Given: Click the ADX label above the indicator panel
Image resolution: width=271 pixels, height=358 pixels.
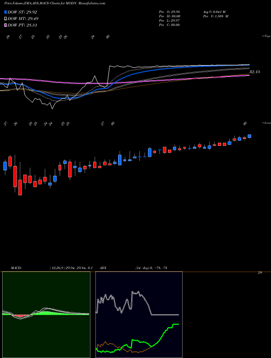Looking at the screenshot, I should 103,268.
